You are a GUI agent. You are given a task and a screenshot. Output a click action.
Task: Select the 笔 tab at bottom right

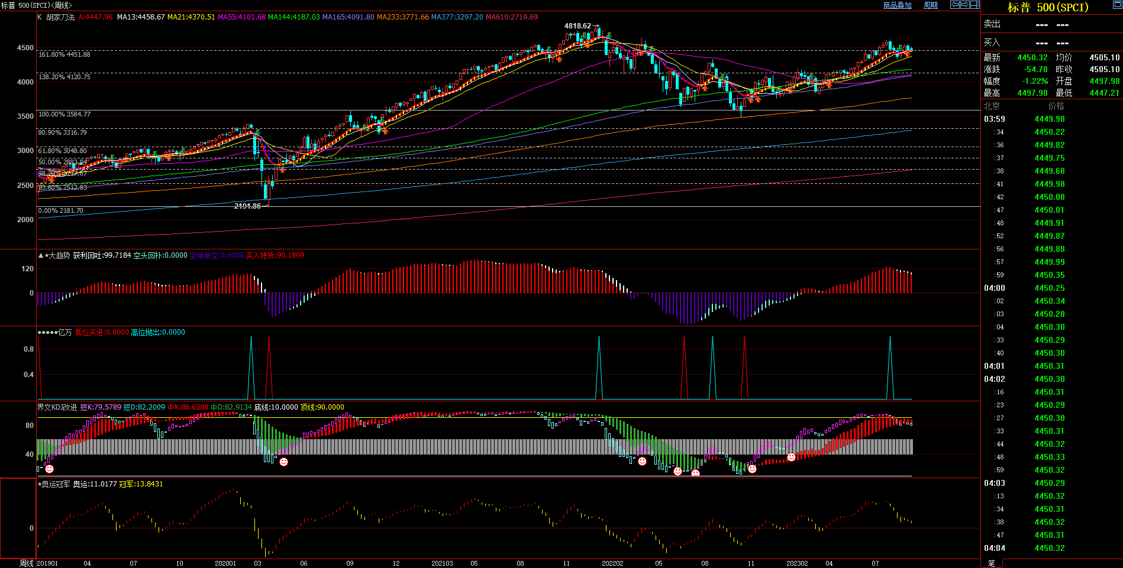(x=992, y=563)
